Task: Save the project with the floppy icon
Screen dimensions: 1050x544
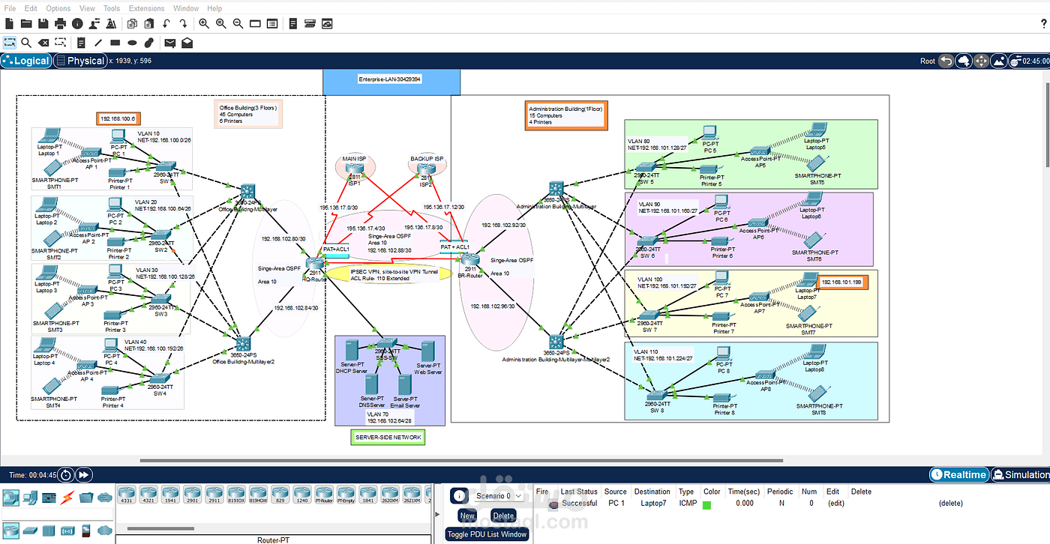Action: pos(43,24)
